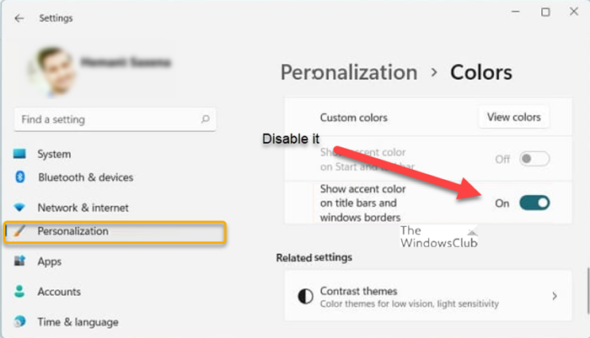Click the Apps icon in sidebar
590x338 pixels.
click(20, 261)
